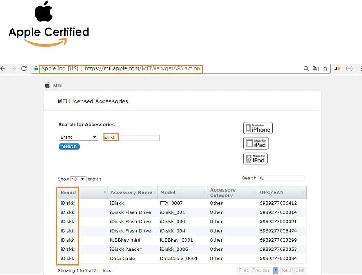
Task: Click the round gray extension icon
Action: pos(349,68)
